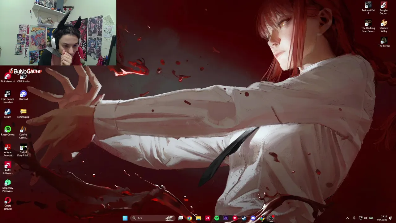Open the volume control in system tray
Image resolution: width=396 pixels, height=223 pixels.
coord(365,218)
